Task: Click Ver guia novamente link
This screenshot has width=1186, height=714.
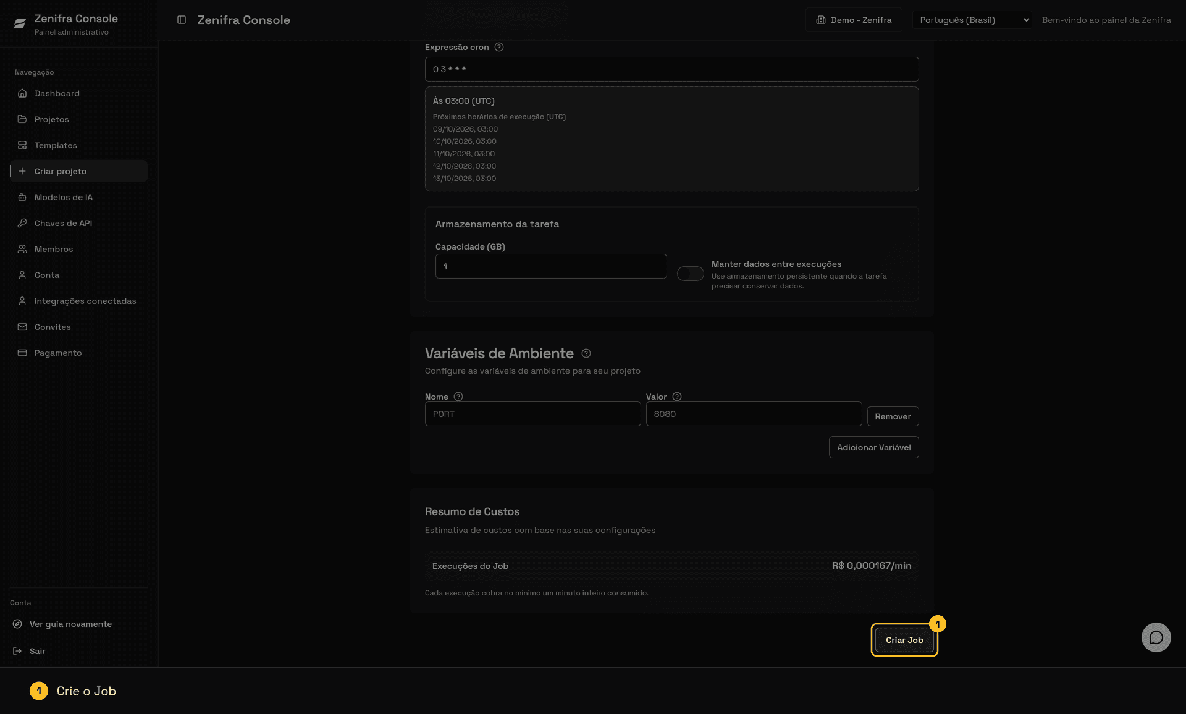Action: 70,624
